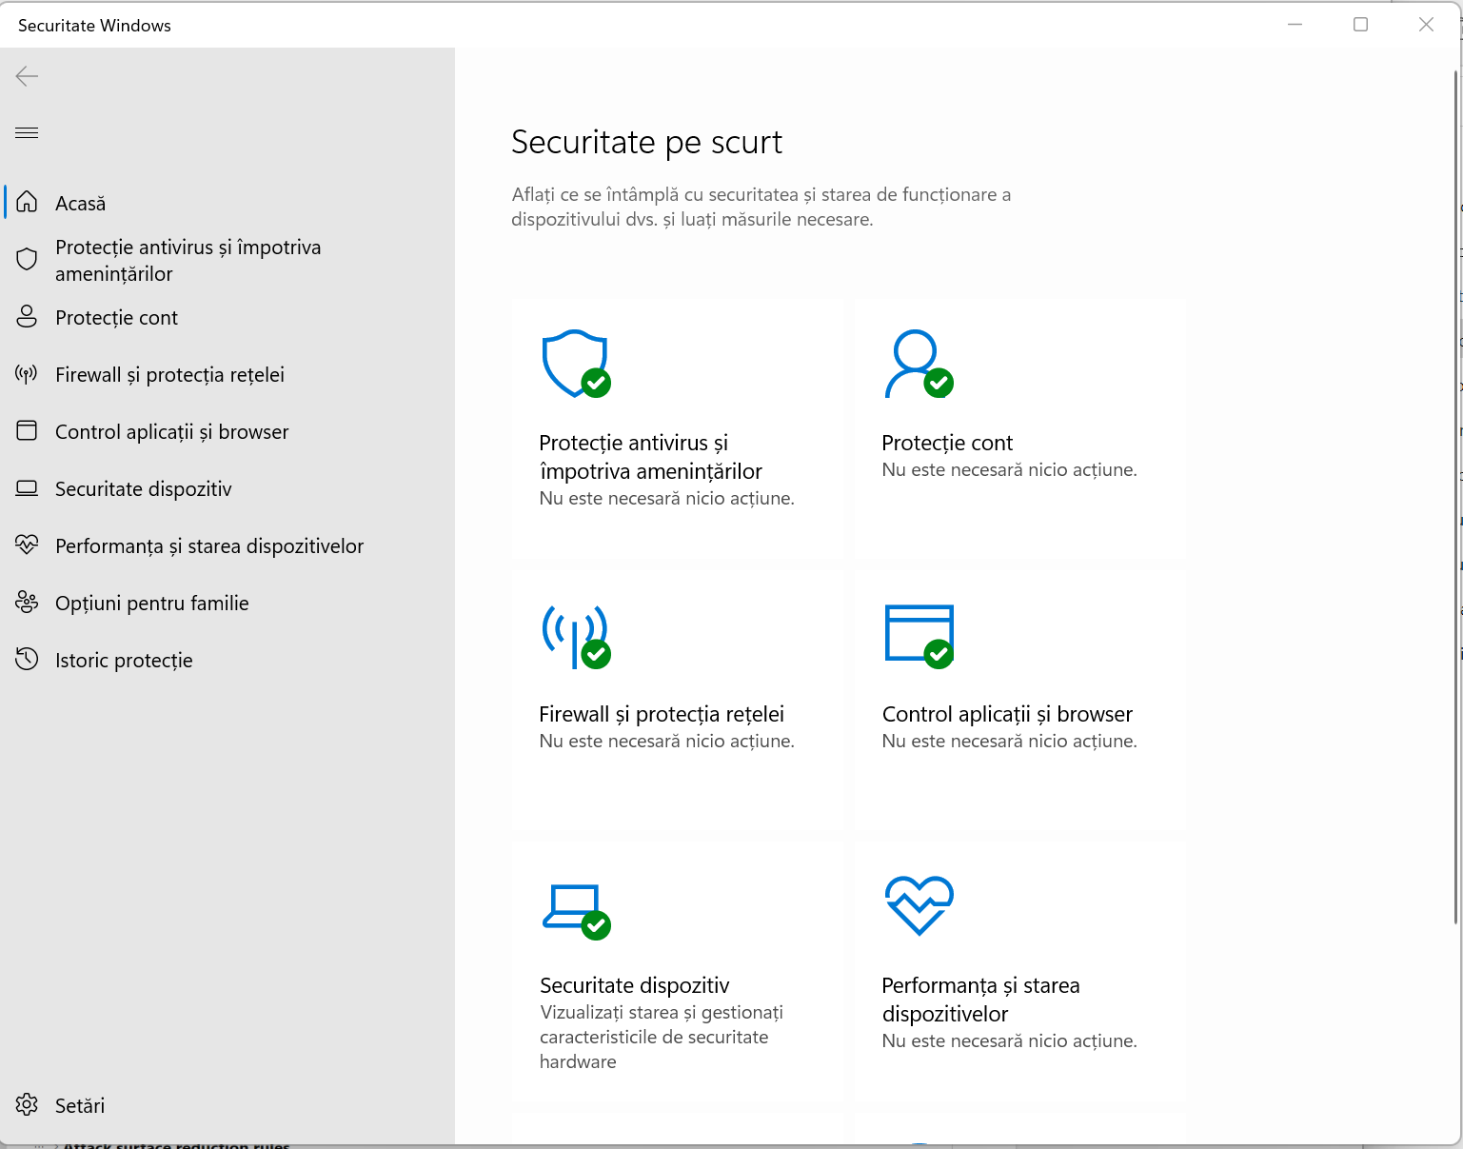The height and width of the screenshot is (1149, 1463).
Task: Select Control aplicații și browser sidebar item
Action: point(171,432)
